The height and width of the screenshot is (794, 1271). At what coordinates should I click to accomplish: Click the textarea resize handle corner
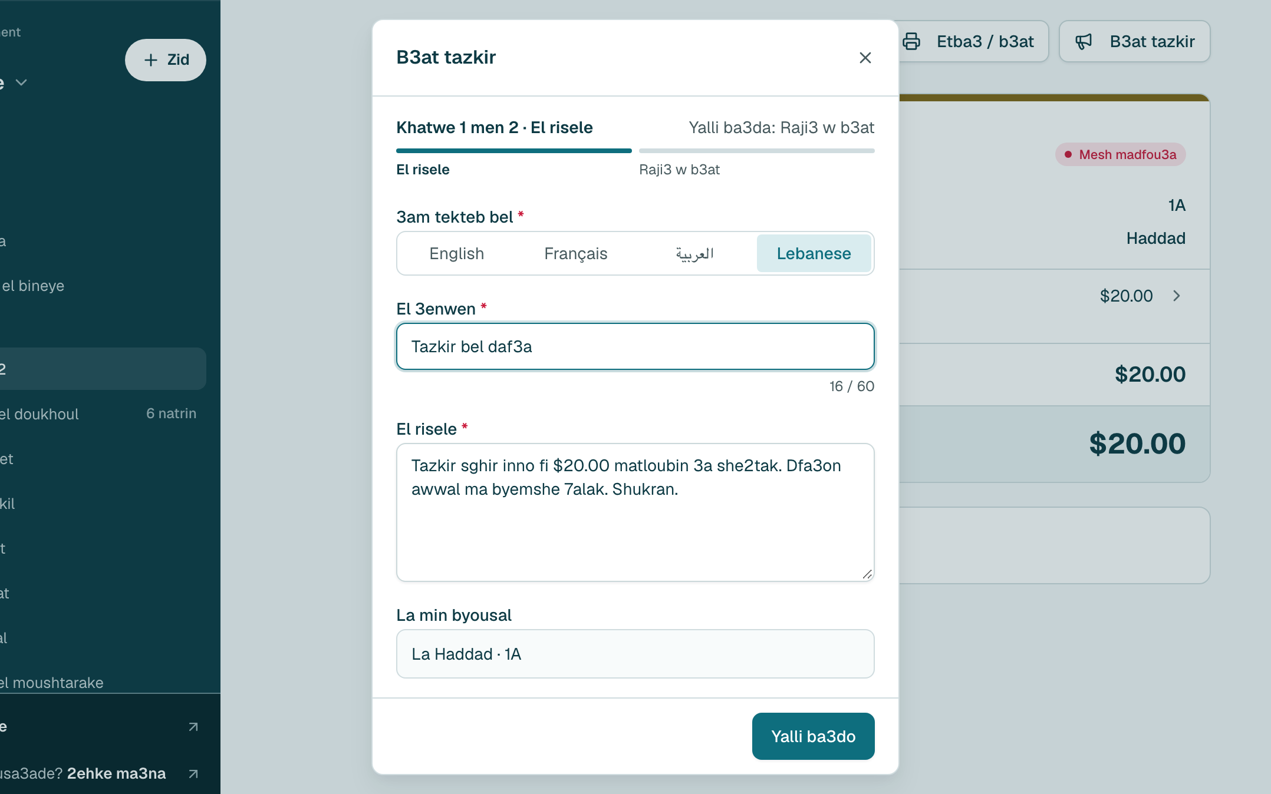pos(867,574)
